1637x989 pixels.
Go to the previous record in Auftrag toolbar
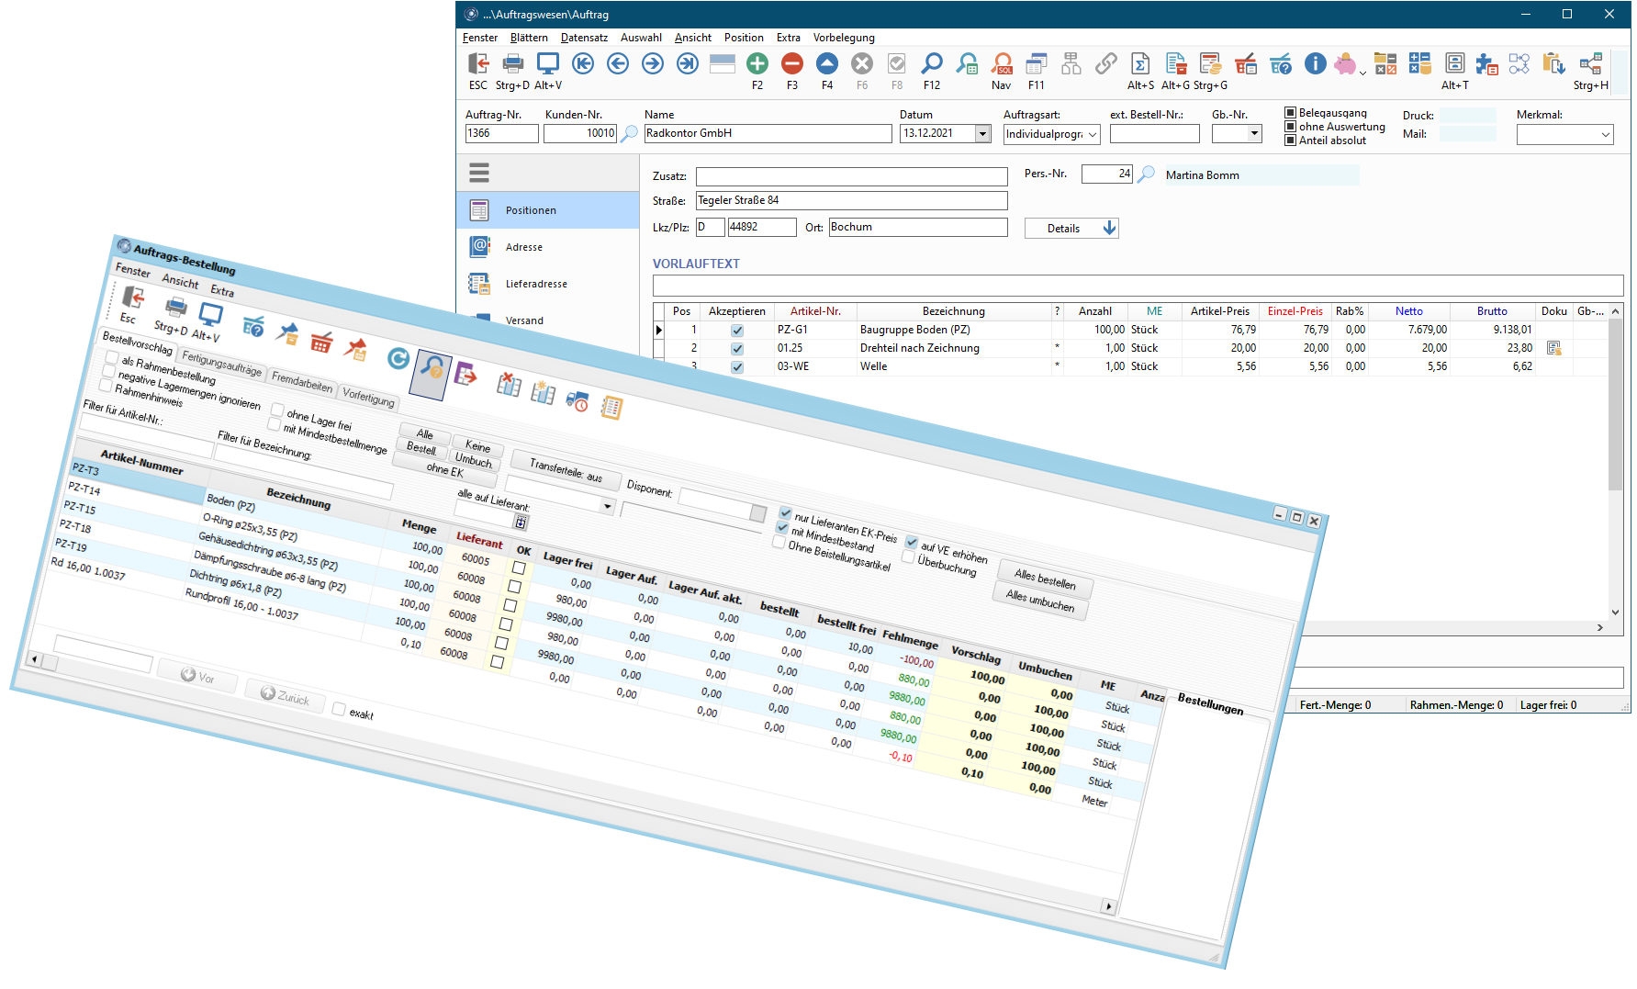(618, 63)
